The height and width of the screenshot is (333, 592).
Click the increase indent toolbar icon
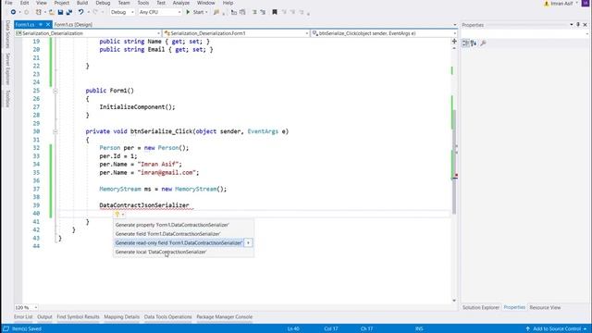[242, 12]
